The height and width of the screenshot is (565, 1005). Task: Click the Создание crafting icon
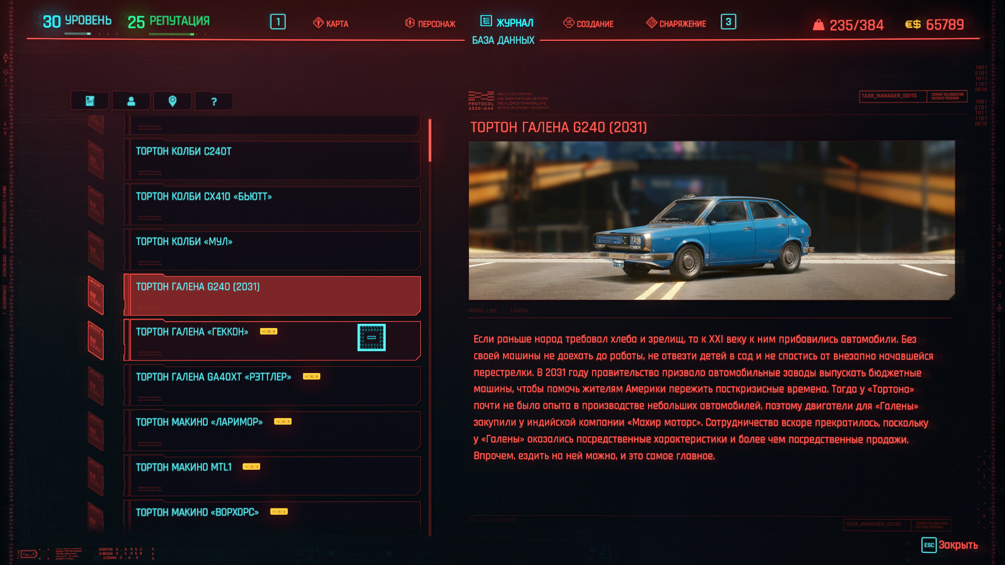[x=568, y=23]
